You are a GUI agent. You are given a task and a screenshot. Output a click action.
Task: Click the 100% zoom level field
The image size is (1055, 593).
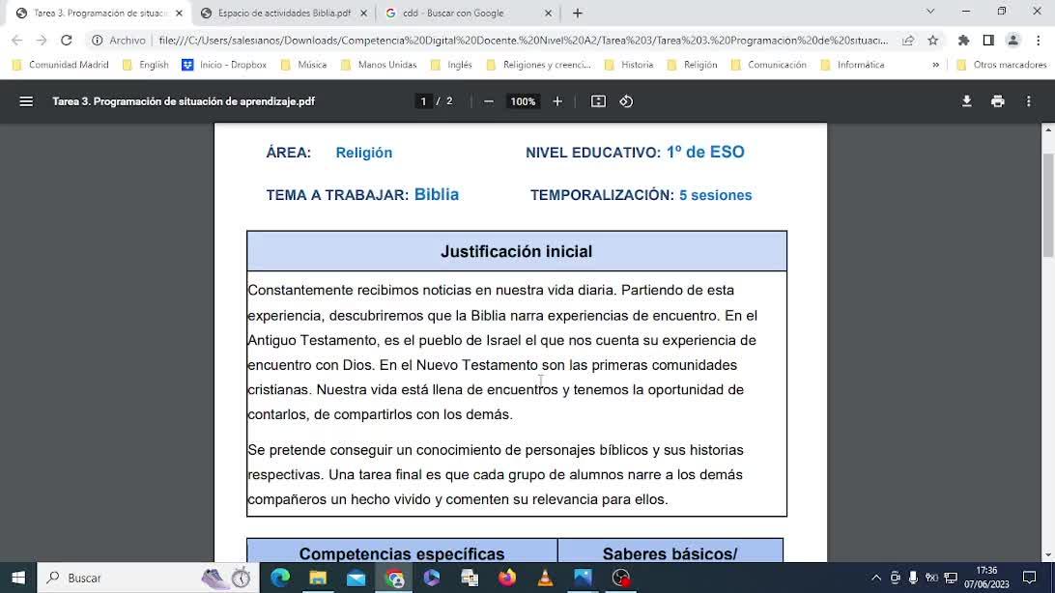click(x=523, y=101)
